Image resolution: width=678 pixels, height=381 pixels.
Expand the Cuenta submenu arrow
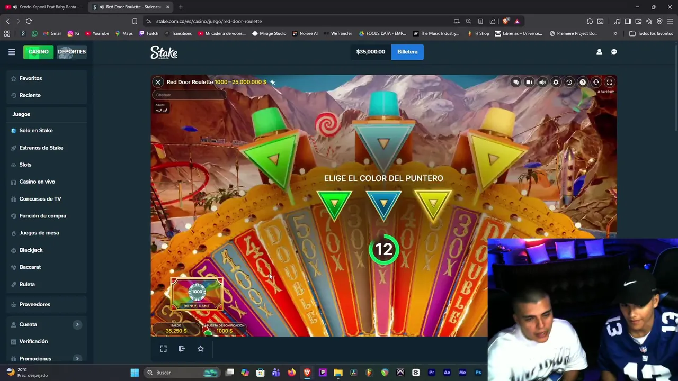coord(77,324)
